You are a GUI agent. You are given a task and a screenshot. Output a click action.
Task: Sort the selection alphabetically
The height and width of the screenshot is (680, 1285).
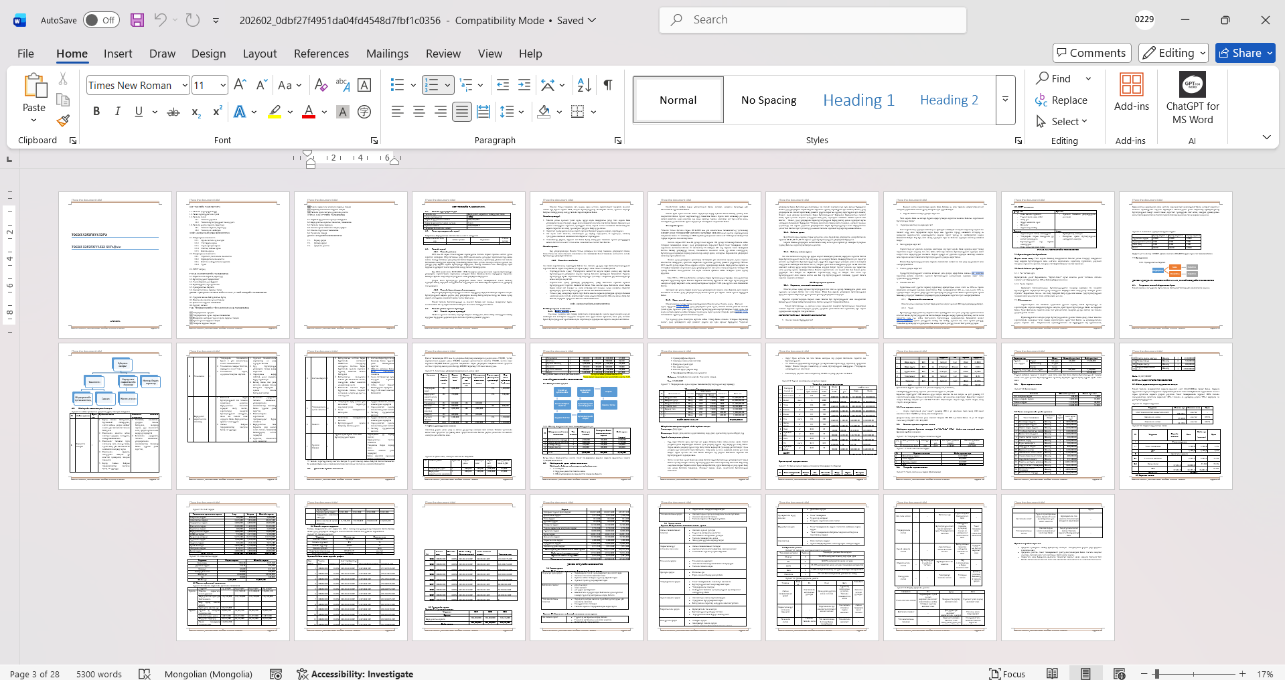click(584, 85)
